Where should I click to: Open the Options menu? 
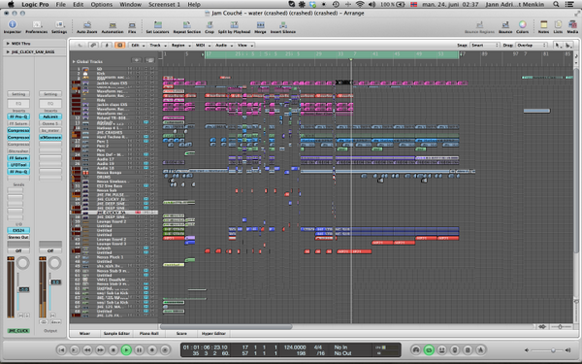coord(101,5)
